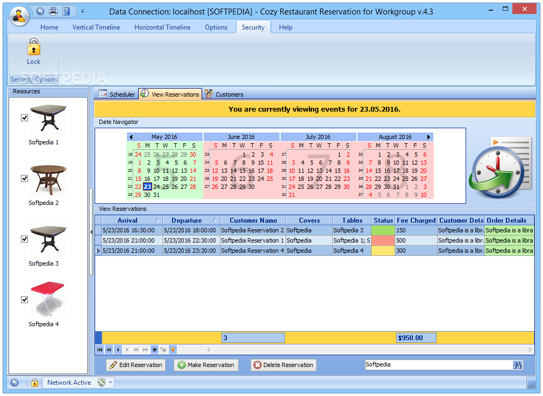This screenshot has width=543, height=396.
Task: Click the printer icon in title bar
Action: (x=53, y=11)
